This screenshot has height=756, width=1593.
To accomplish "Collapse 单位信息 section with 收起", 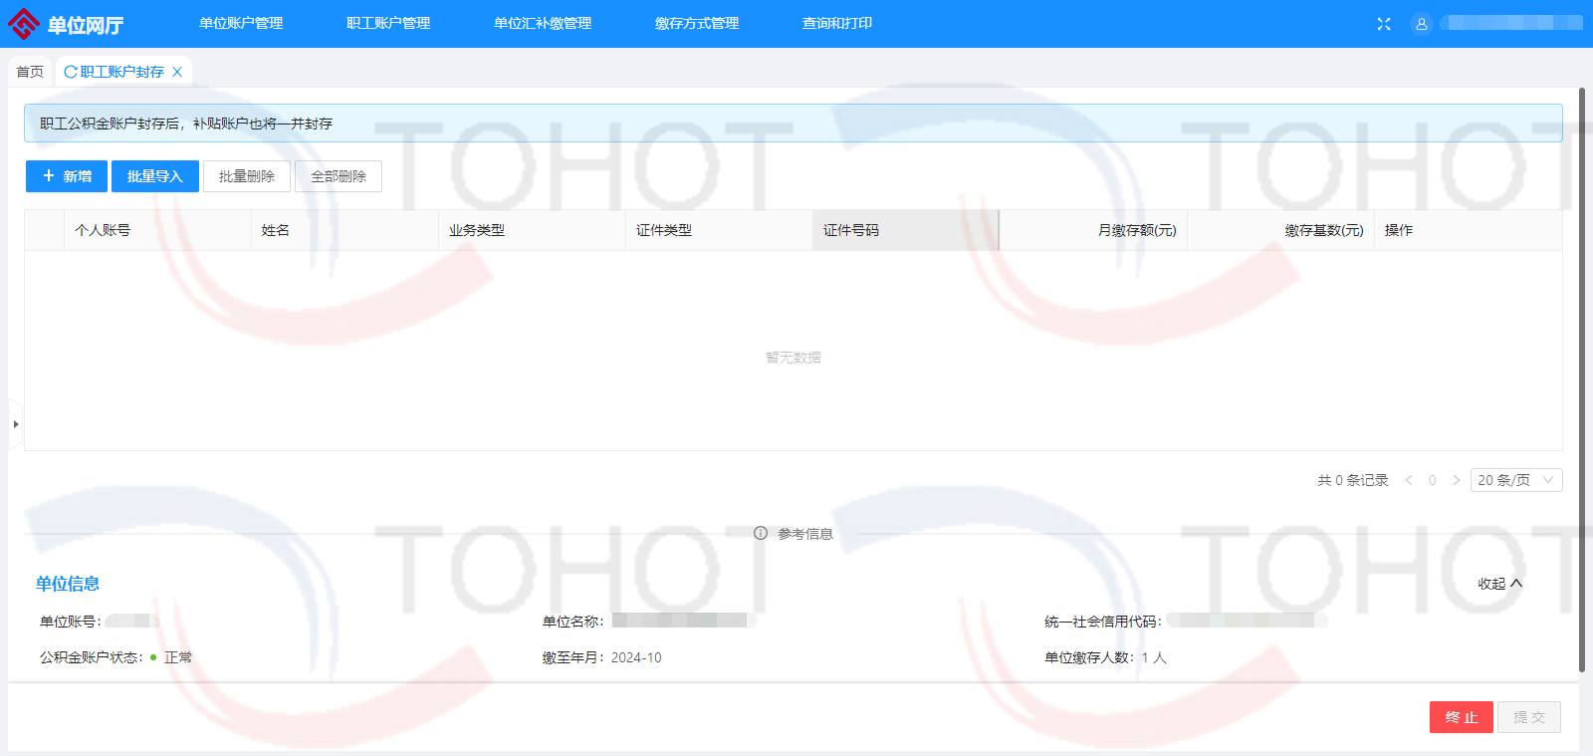I will (x=1499, y=584).
